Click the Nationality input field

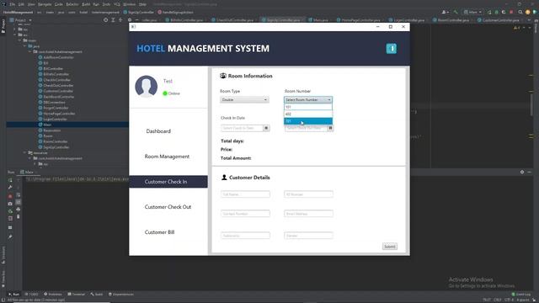(245, 236)
